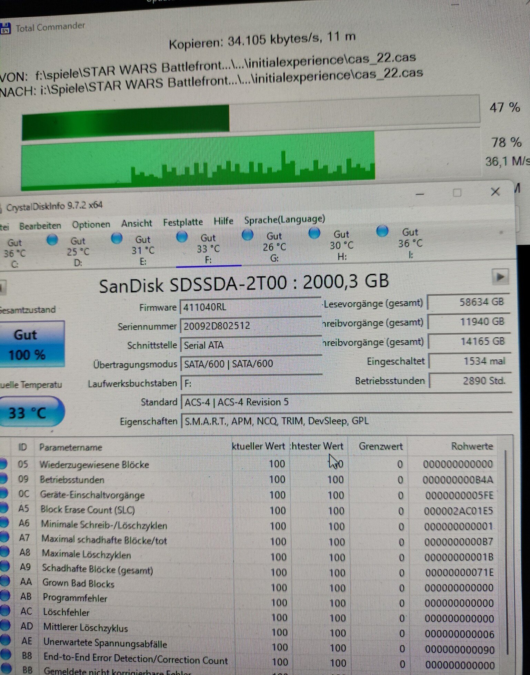
Task: Open the Hilfe menu
Action: point(223,221)
